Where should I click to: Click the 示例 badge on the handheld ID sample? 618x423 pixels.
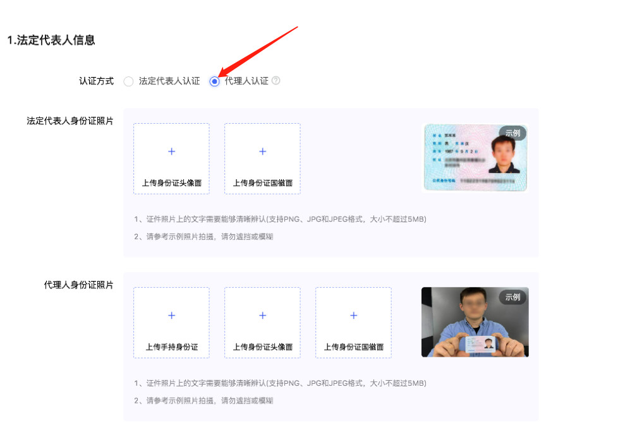pos(514,297)
